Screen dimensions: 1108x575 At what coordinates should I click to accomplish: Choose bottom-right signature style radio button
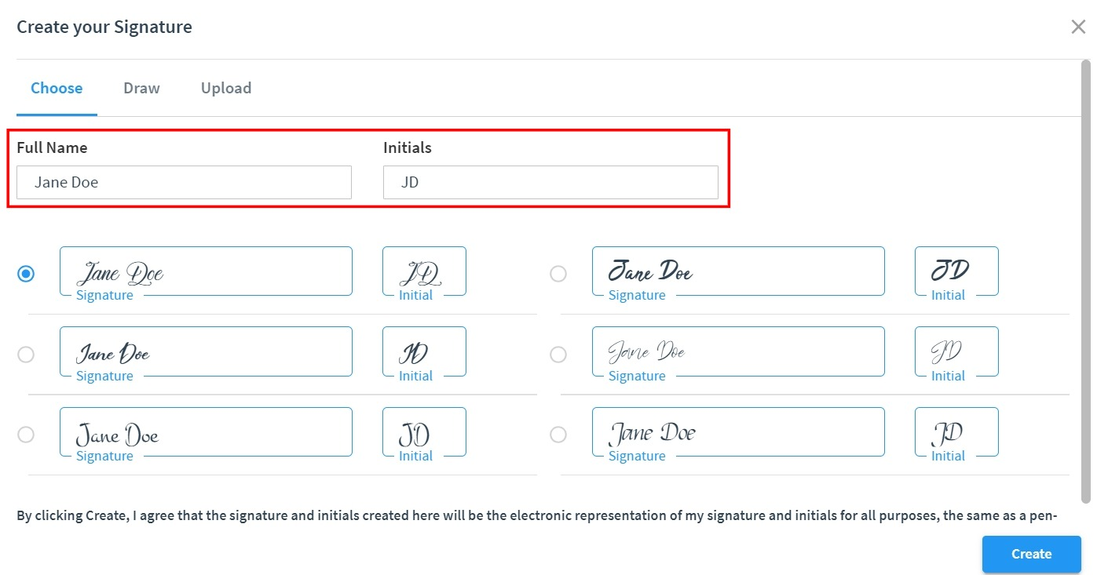(x=558, y=434)
